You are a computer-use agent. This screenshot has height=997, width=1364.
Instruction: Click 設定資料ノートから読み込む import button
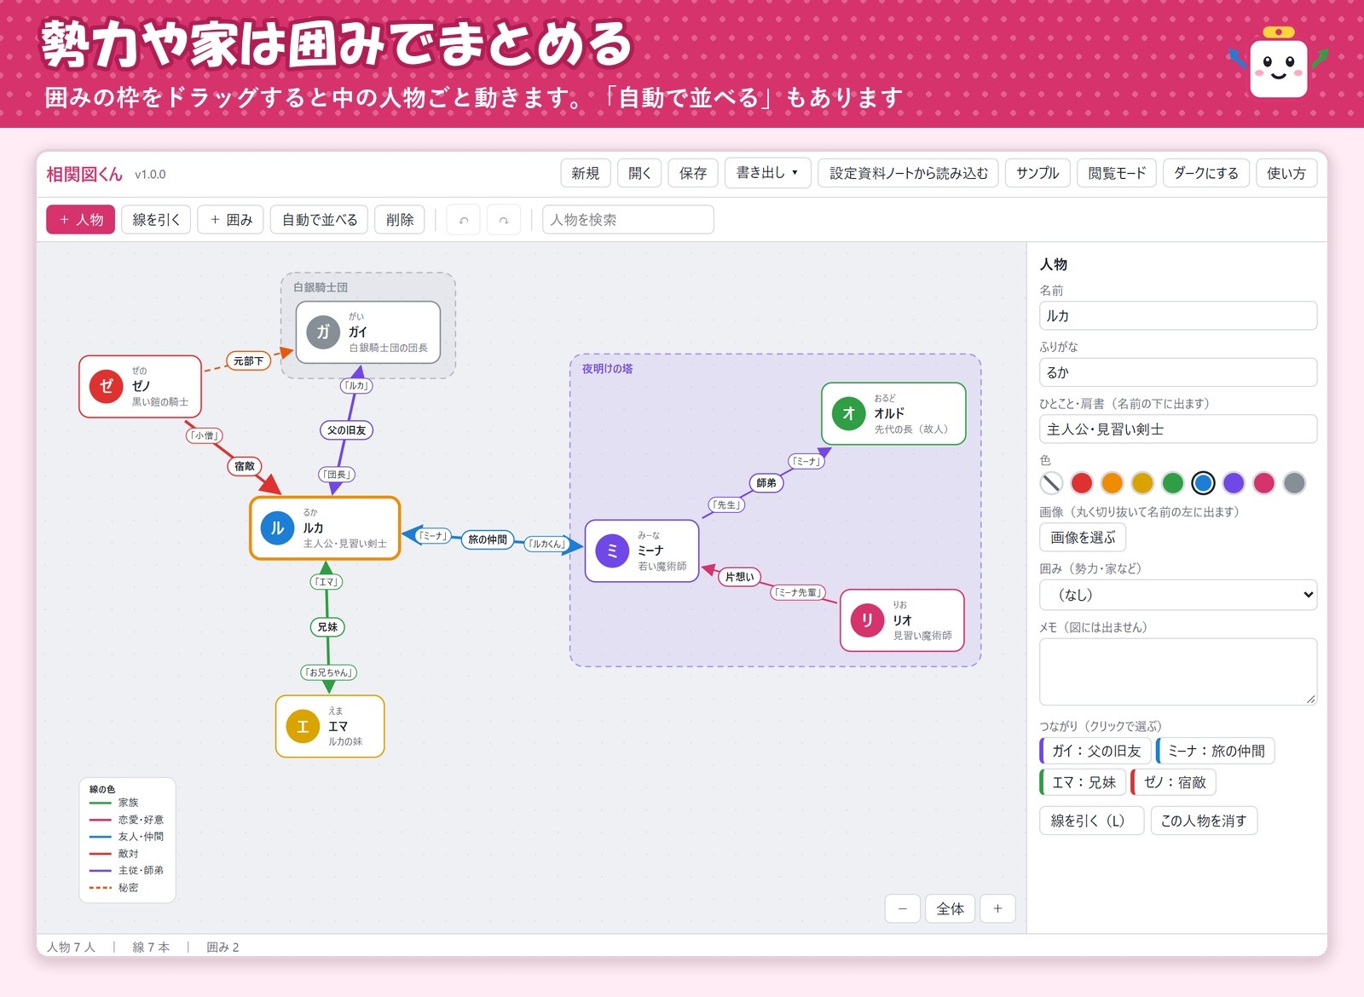click(x=908, y=173)
